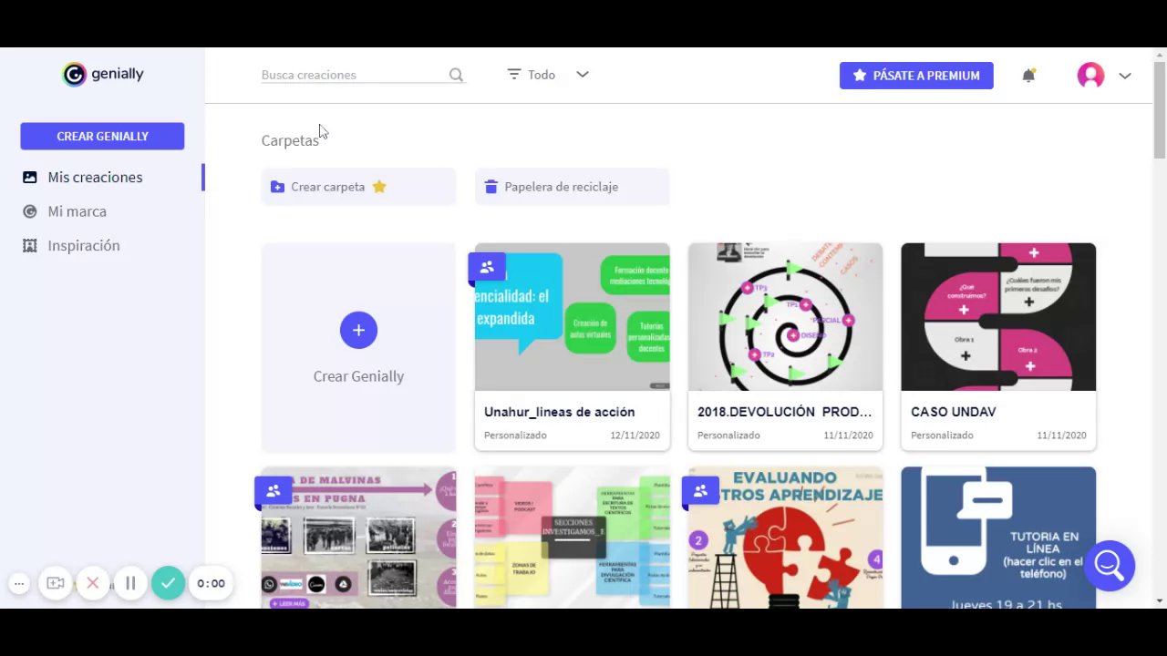1167x656 pixels.
Task: Click the Genially logo
Action: point(102,75)
